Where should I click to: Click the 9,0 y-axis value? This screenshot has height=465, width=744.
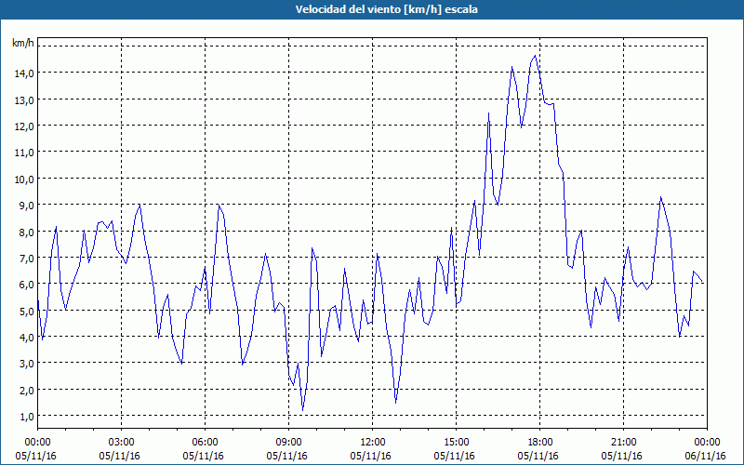click(26, 205)
